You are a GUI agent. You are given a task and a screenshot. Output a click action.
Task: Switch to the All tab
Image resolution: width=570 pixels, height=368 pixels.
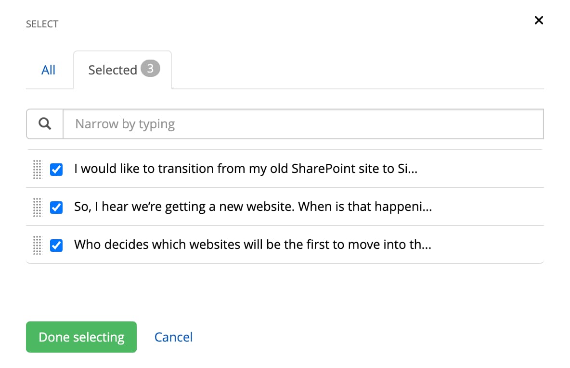click(49, 70)
